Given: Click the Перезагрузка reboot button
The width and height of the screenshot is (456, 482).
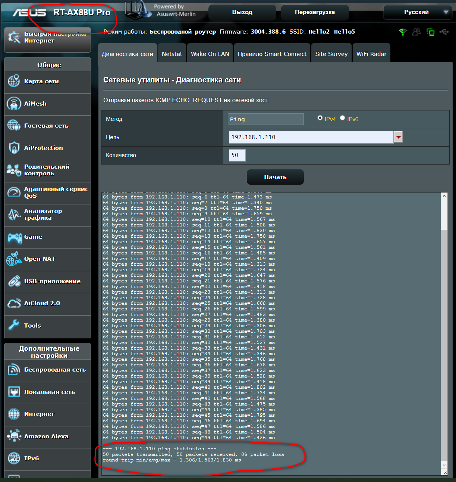Looking at the screenshot, I should tap(315, 12).
